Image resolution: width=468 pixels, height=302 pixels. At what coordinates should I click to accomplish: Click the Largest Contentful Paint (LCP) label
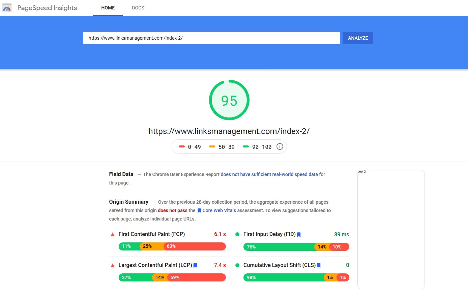pos(155,265)
